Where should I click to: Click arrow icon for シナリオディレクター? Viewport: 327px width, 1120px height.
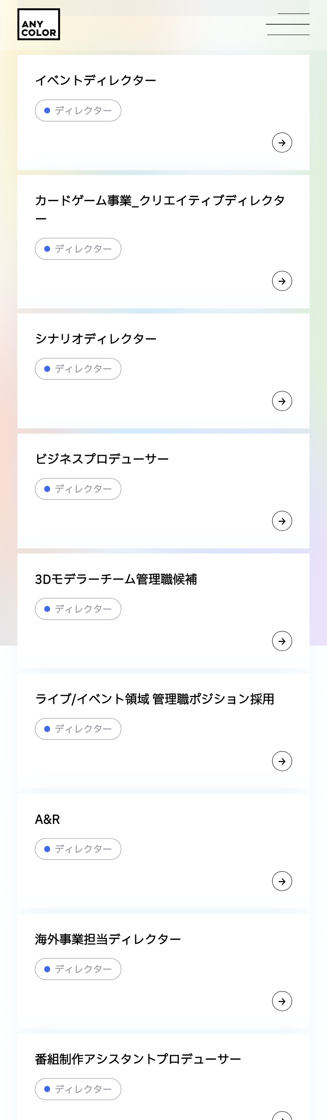pyautogui.click(x=282, y=401)
